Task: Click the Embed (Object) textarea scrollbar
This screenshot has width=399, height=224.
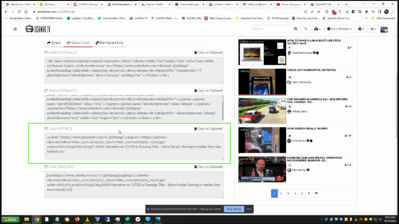Action: [223, 107]
